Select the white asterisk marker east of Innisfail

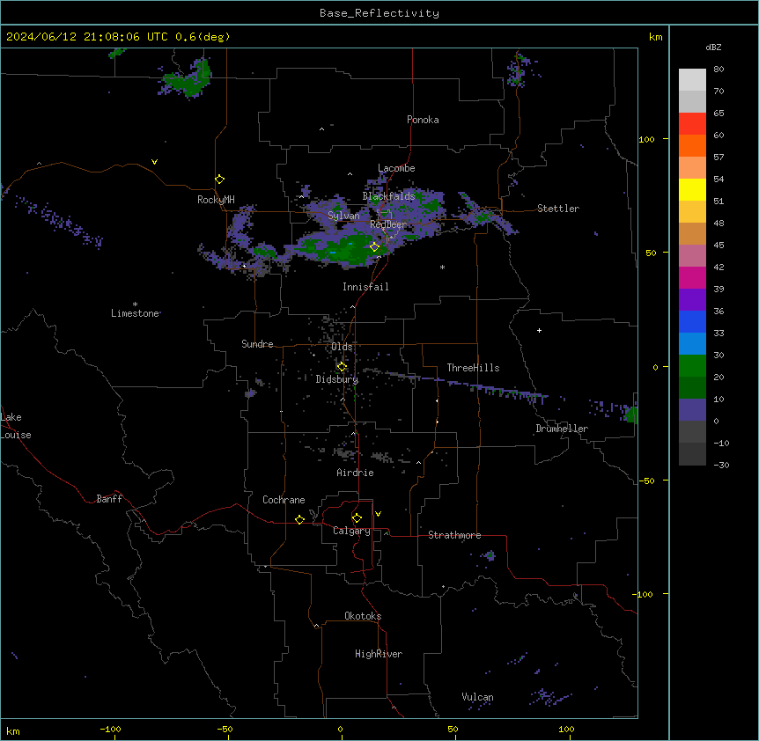point(442,267)
